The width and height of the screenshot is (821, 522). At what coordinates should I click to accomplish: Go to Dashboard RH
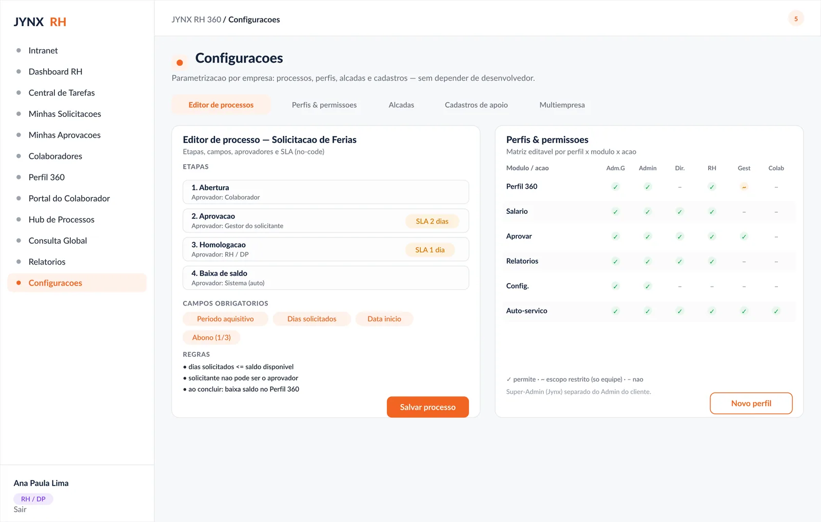77,72
